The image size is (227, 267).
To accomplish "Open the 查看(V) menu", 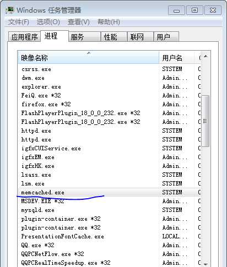I will click(x=79, y=22).
